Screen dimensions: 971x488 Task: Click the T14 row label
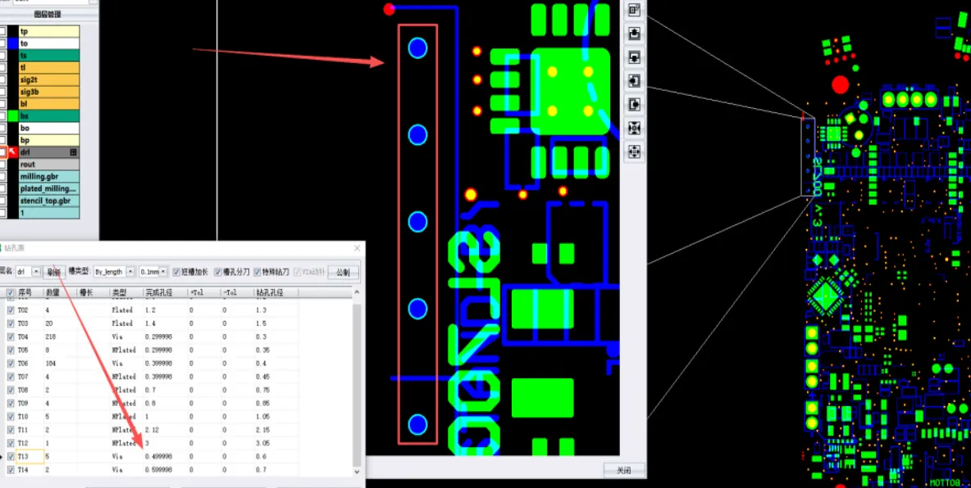click(23, 470)
